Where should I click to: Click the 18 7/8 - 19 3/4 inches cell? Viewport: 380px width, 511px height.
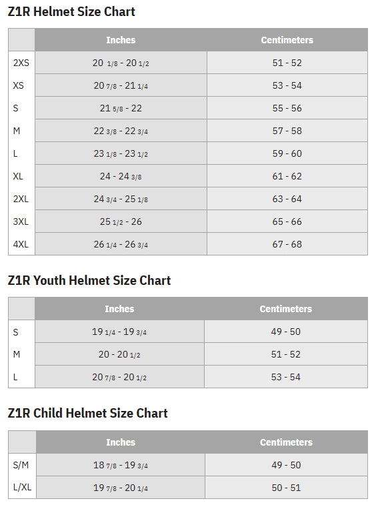tap(121, 465)
